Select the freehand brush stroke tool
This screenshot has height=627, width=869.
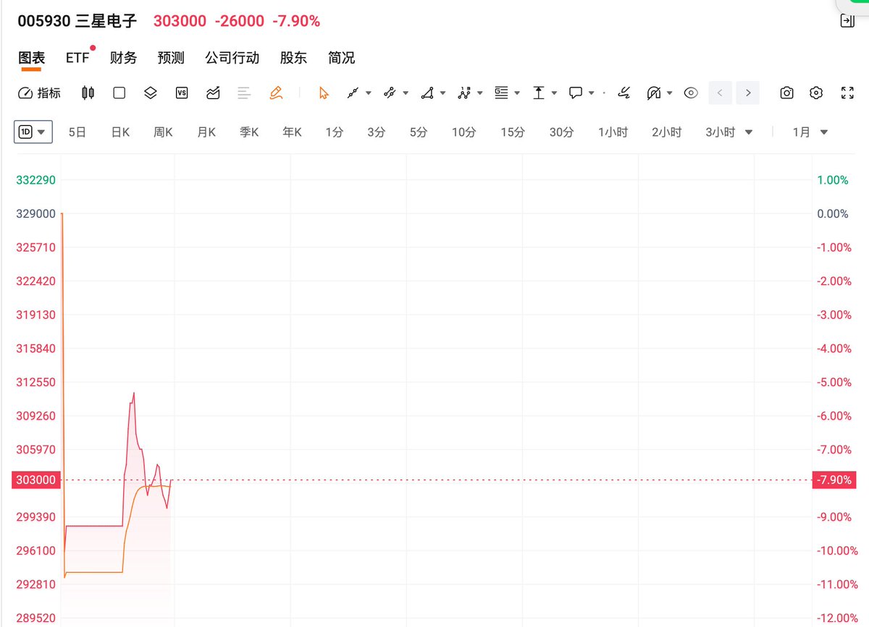pos(624,93)
